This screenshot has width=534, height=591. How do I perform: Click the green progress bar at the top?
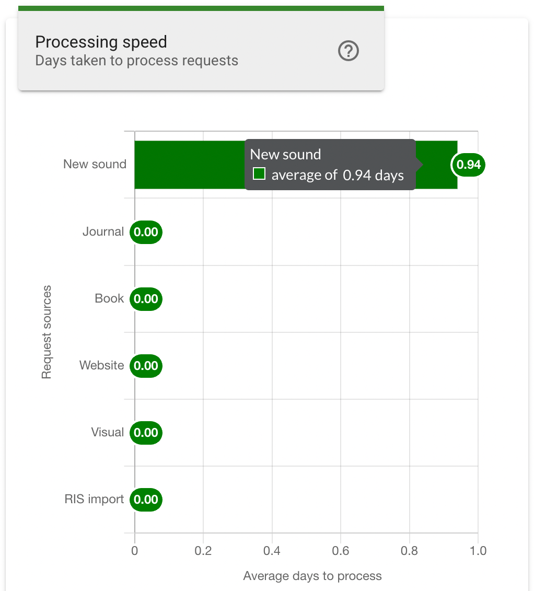(x=201, y=7)
